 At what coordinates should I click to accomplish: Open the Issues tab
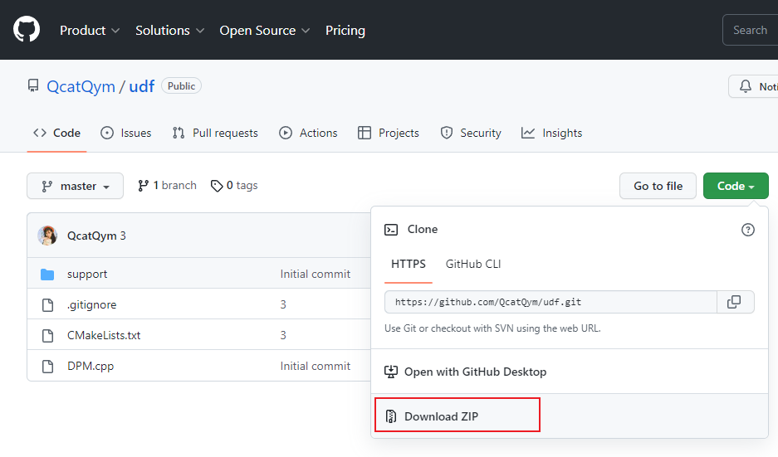tap(126, 133)
